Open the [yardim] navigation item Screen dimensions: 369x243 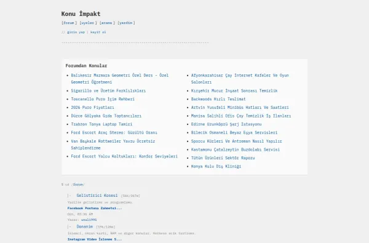pos(126,23)
